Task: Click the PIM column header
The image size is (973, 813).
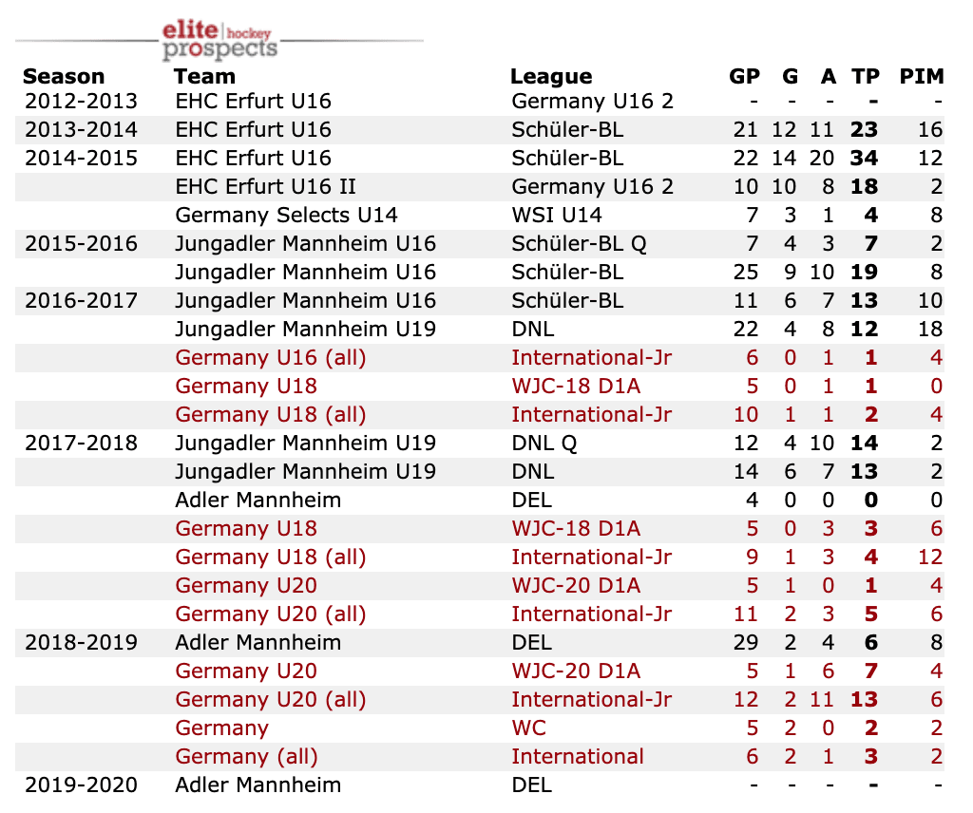Action: (921, 77)
